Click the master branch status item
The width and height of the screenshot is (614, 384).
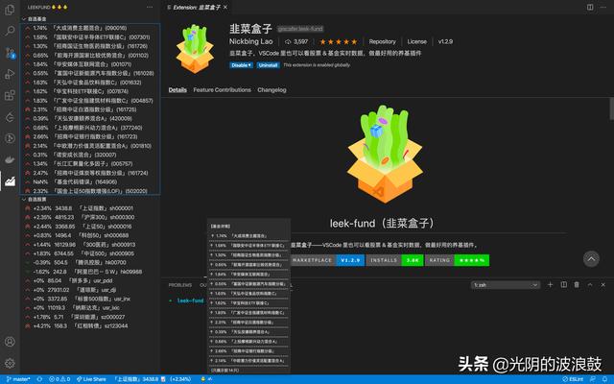coord(18,379)
